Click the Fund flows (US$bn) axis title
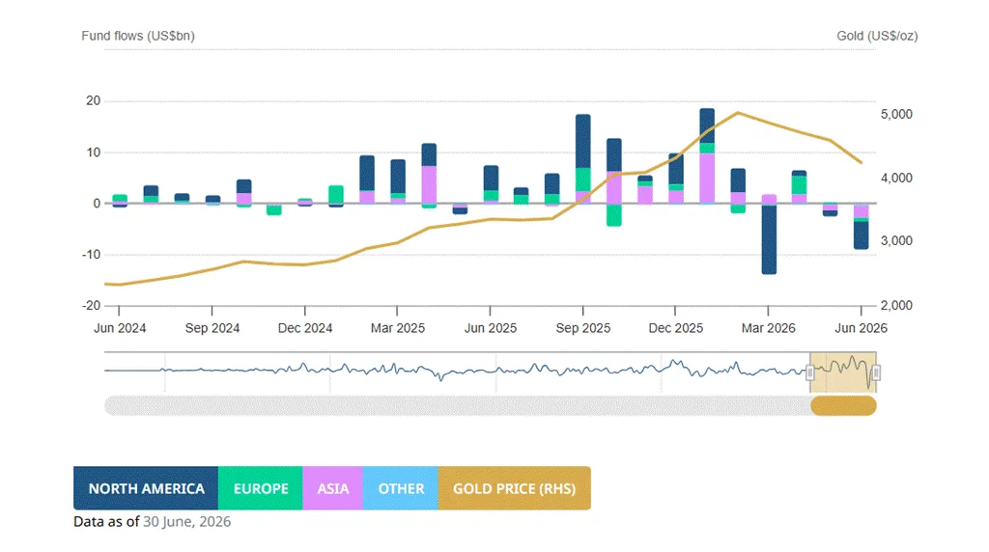Screen dimensions: 989x552 point(138,36)
